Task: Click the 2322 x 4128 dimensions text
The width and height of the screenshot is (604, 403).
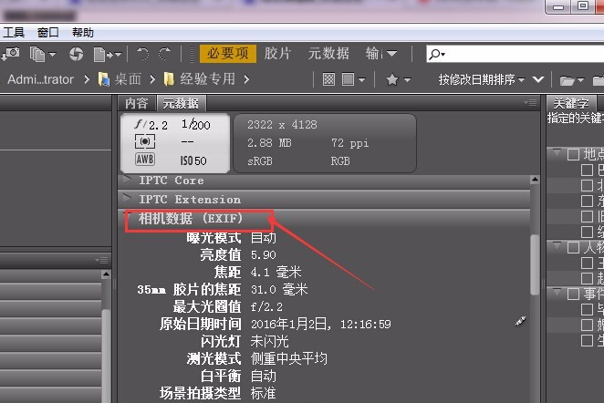Action: point(282,125)
